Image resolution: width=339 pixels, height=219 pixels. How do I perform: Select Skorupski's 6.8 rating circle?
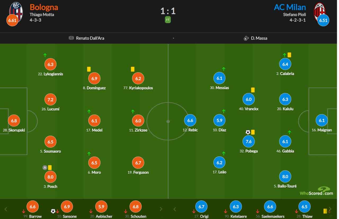click(x=14, y=121)
